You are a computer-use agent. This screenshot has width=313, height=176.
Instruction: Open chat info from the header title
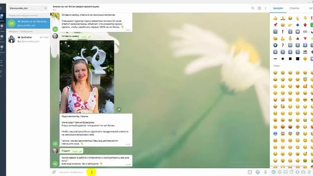(x=76, y=6)
